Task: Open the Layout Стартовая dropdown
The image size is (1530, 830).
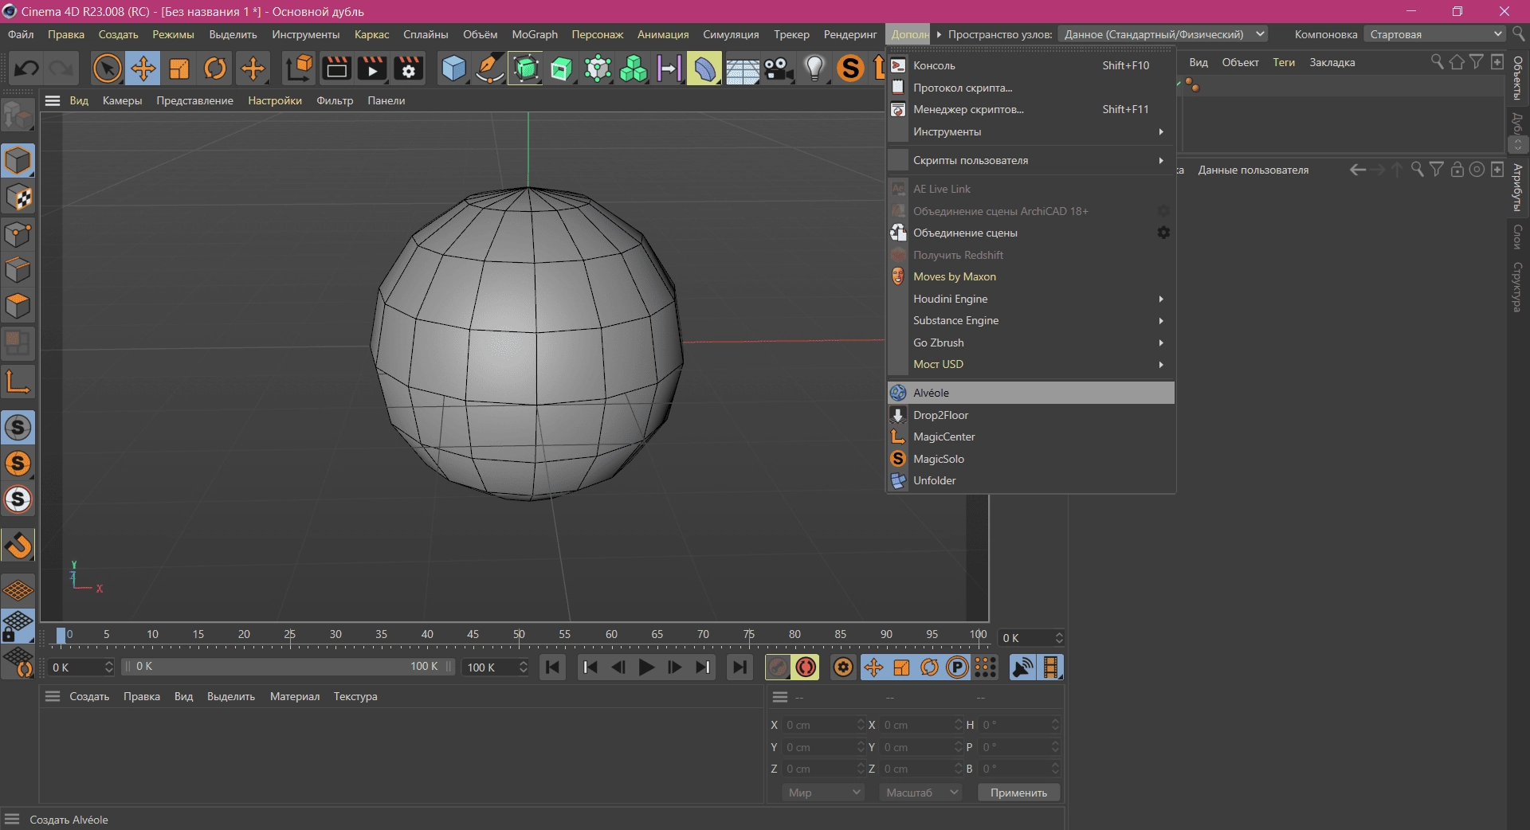Action: [1434, 34]
